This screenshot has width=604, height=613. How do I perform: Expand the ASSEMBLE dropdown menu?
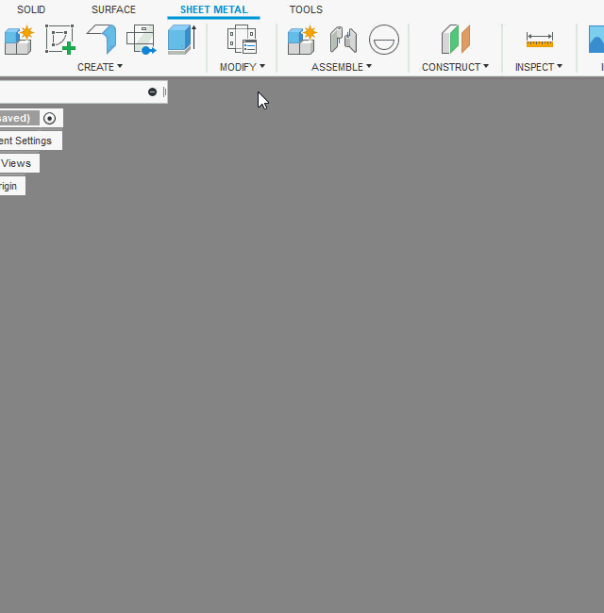(342, 67)
